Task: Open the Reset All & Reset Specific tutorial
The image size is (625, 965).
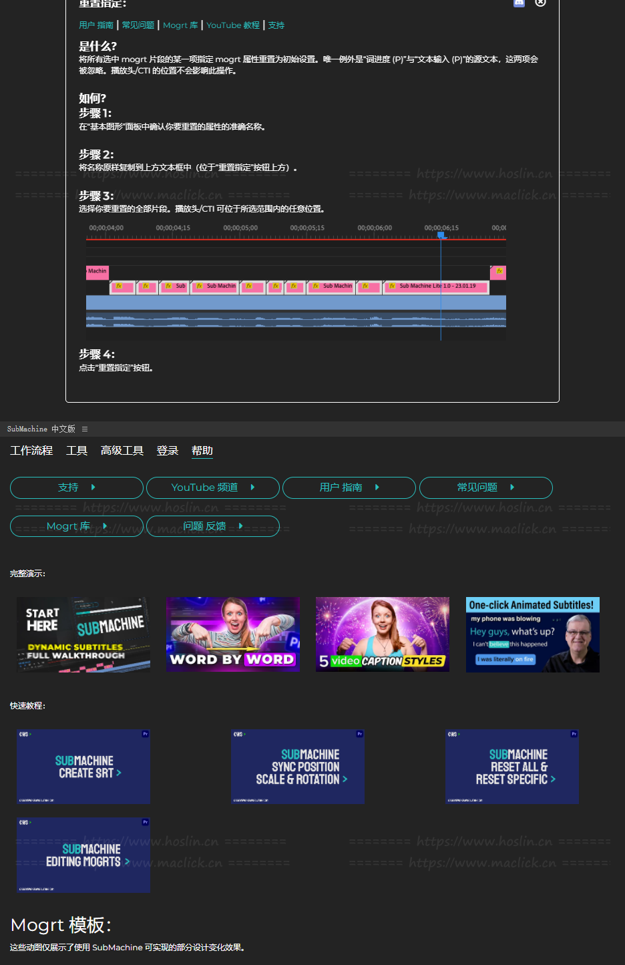Action: (x=512, y=767)
